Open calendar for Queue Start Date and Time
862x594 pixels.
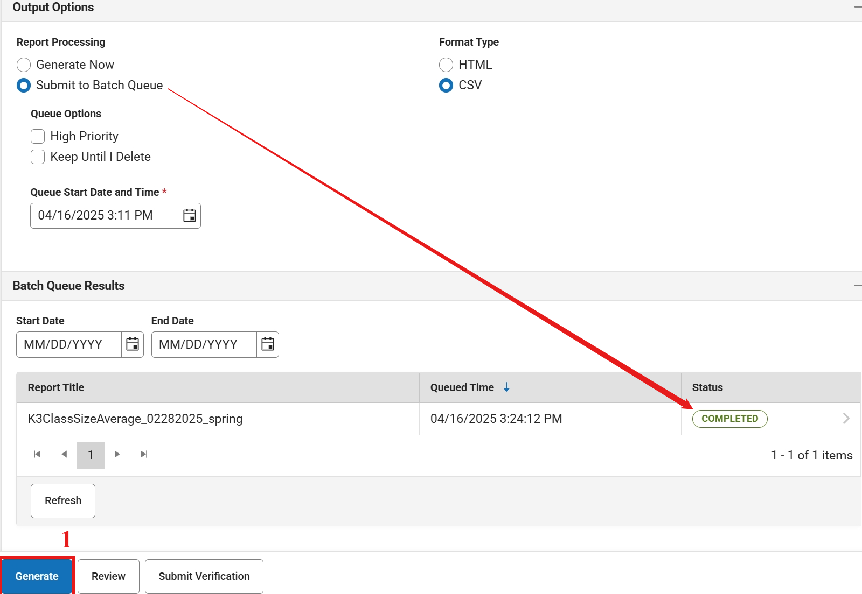point(189,216)
